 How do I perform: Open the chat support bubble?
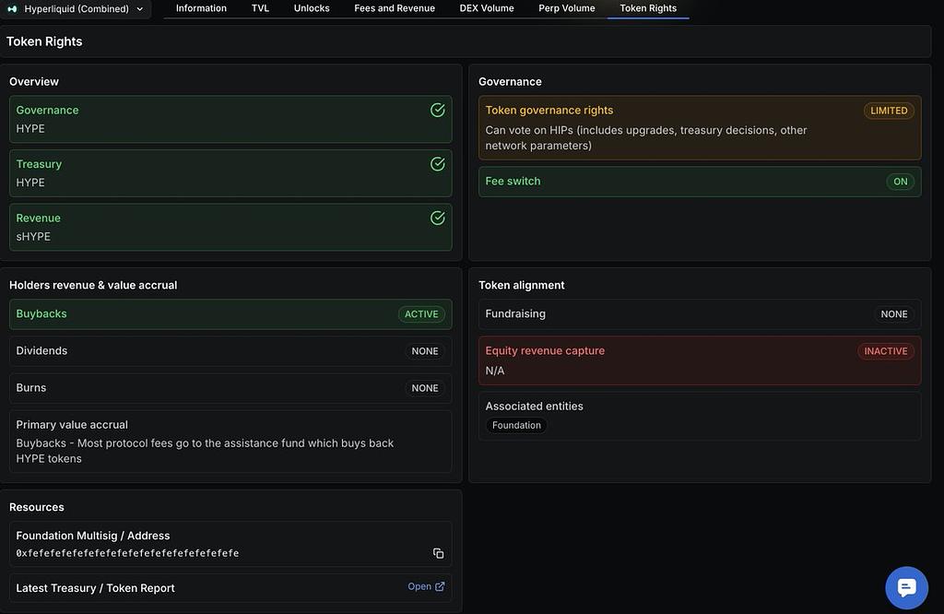click(905, 587)
